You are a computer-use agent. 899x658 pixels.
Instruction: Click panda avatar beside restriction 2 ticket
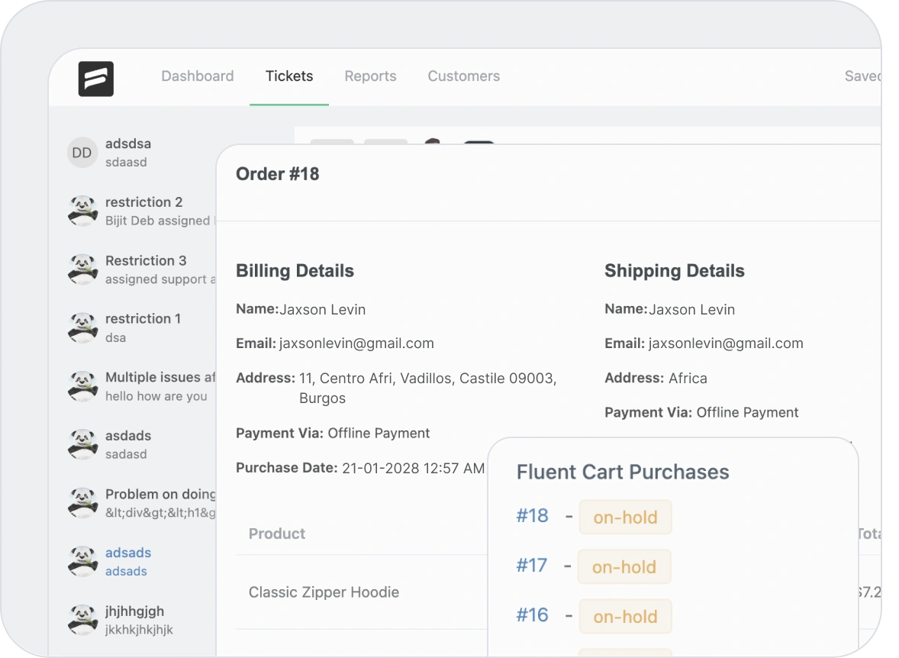(x=82, y=211)
